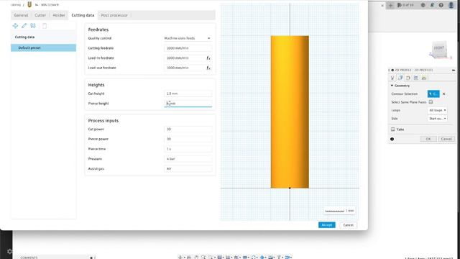Click the Pierce time field
This screenshot has width=460, height=259.
(x=188, y=149)
